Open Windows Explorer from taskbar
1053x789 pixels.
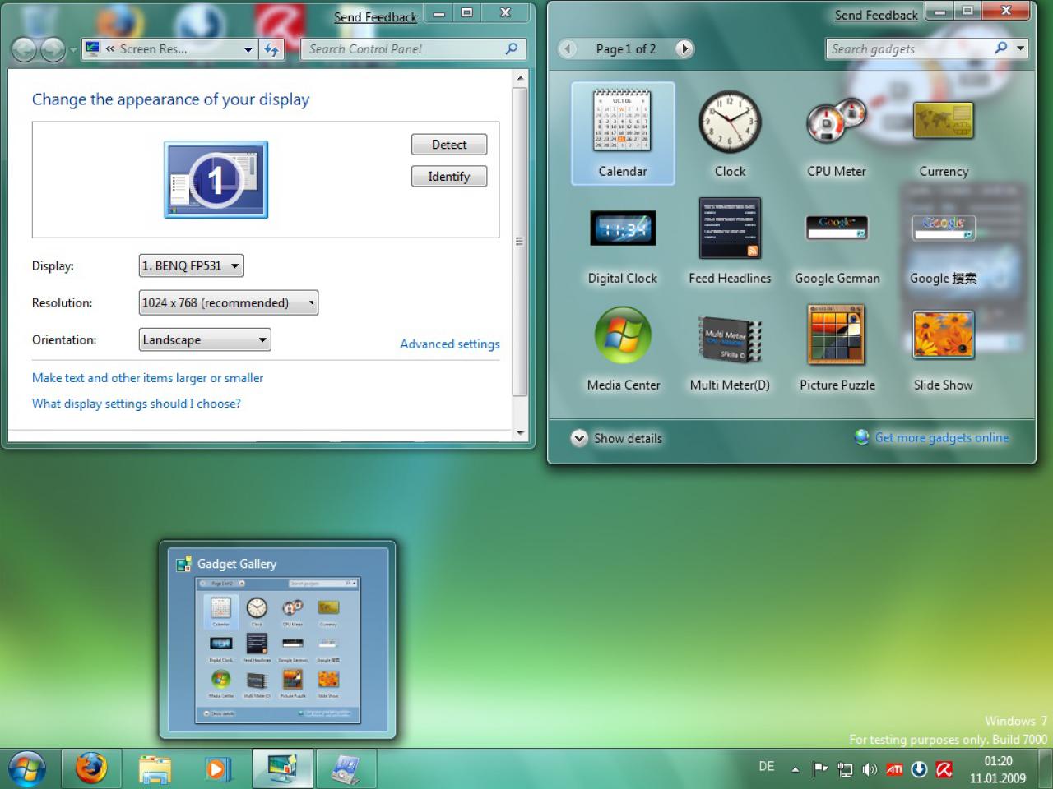155,768
